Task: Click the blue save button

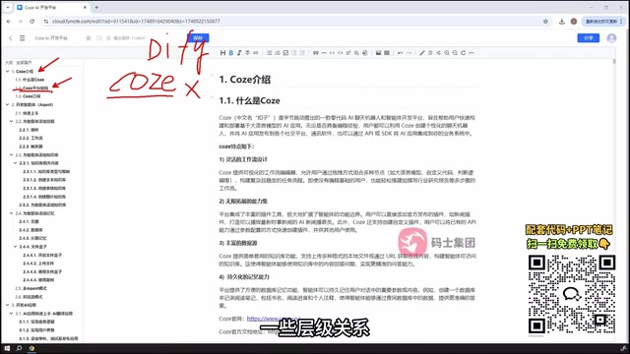Action: tap(198, 38)
